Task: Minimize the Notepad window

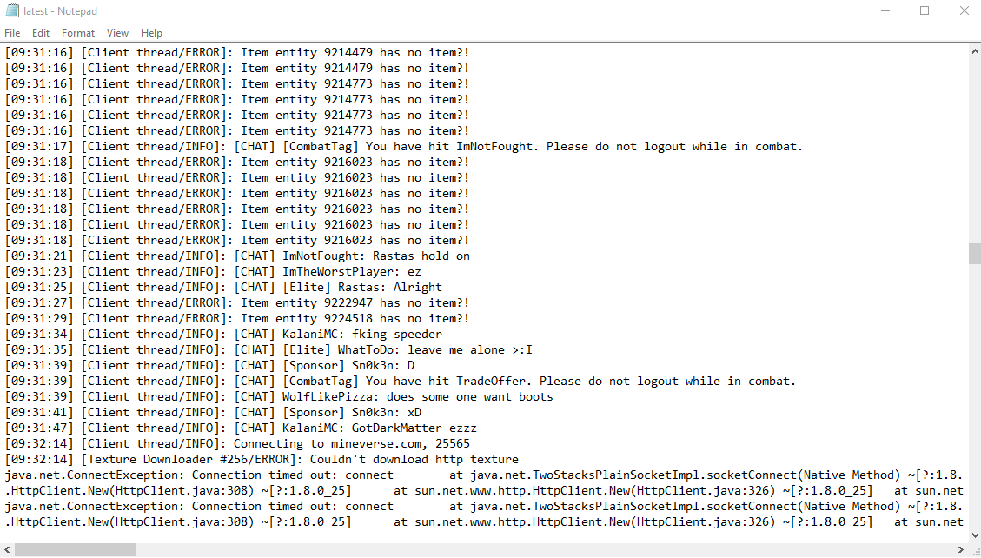Action: click(885, 10)
